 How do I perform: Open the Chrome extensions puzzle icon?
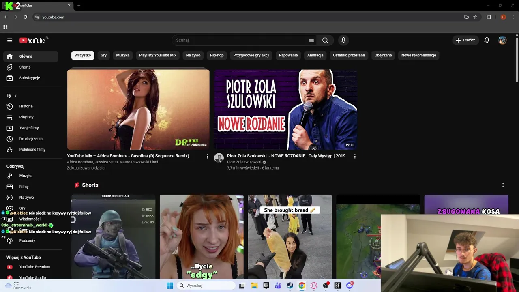click(x=489, y=17)
